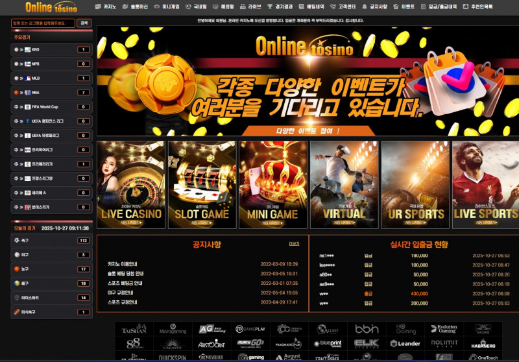519x362 pixels.
Task: Open the LIVE CASINO game tile
Action: 131,185
